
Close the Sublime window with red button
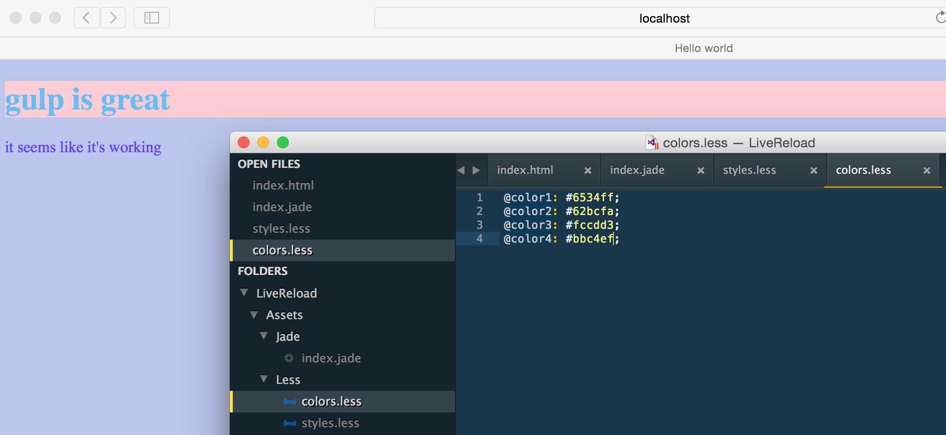coord(244,142)
